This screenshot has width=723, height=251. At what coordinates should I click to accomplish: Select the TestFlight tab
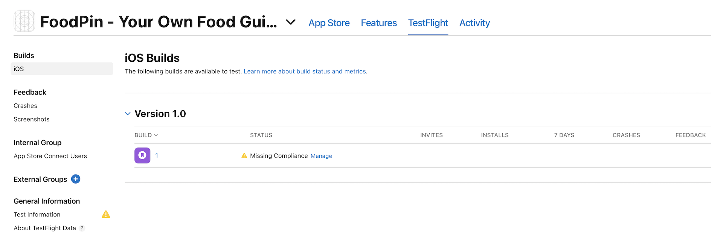pyautogui.click(x=428, y=23)
